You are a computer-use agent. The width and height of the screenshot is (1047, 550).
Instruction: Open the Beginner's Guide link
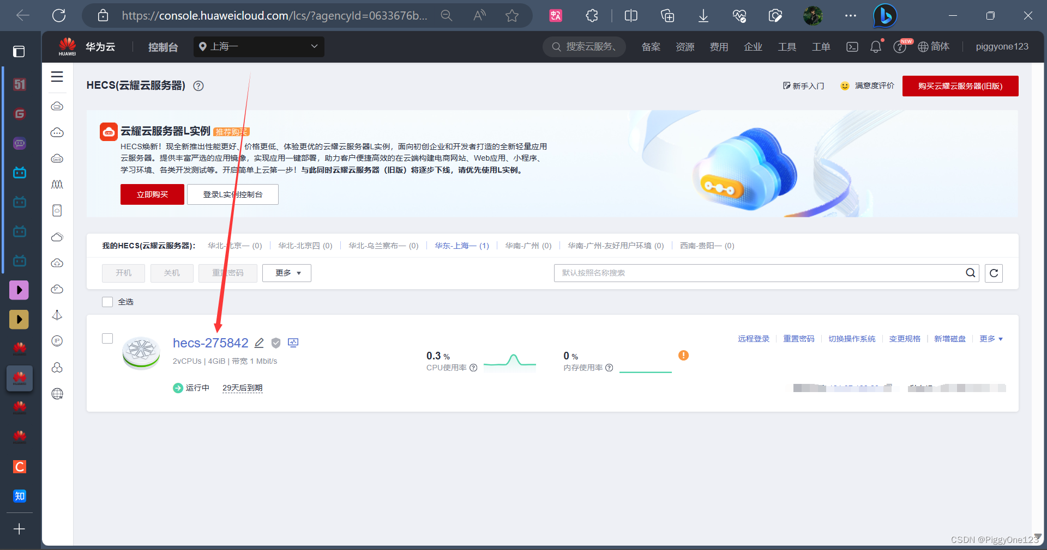tap(803, 86)
